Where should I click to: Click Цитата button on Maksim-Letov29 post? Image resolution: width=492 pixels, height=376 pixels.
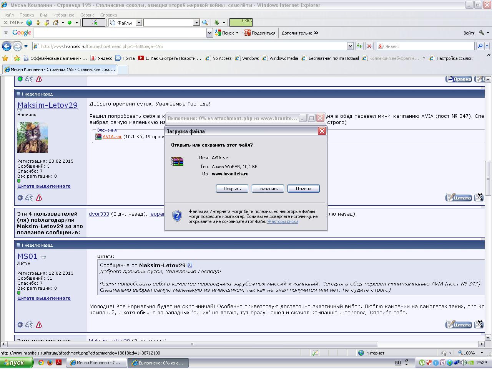[459, 198]
